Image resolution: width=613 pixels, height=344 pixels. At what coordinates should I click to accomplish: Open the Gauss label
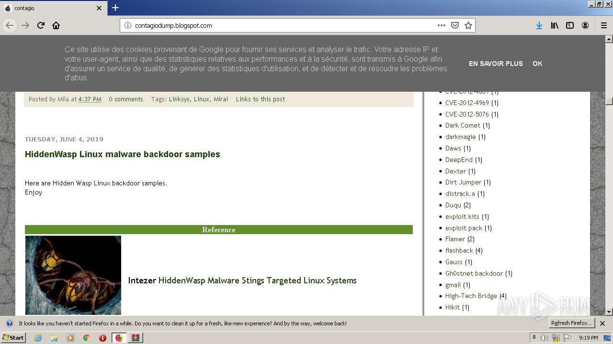454,262
